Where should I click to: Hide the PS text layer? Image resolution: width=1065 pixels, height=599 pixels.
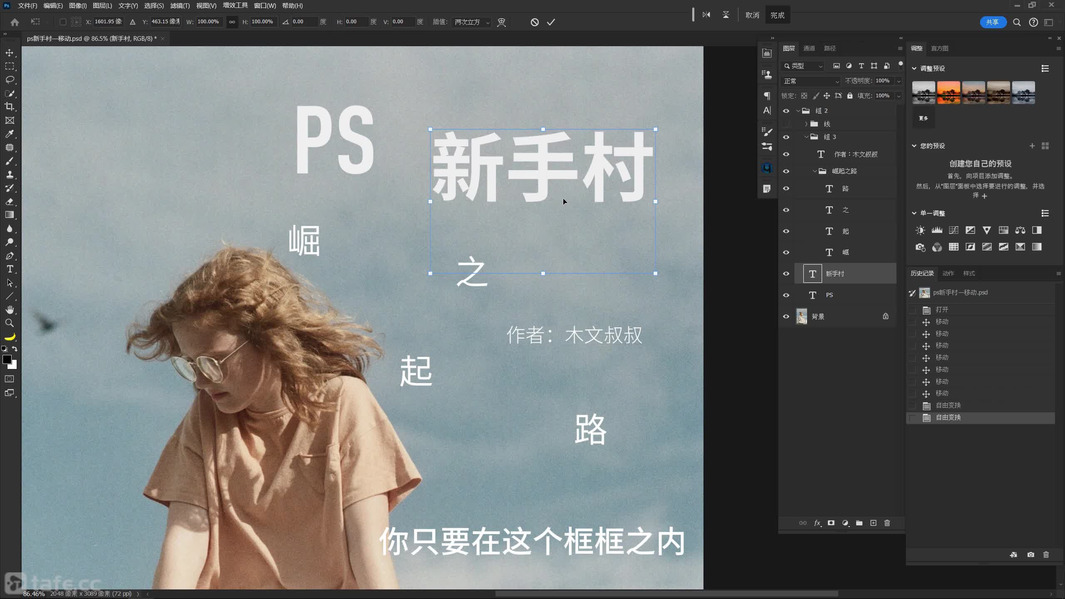tap(786, 295)
